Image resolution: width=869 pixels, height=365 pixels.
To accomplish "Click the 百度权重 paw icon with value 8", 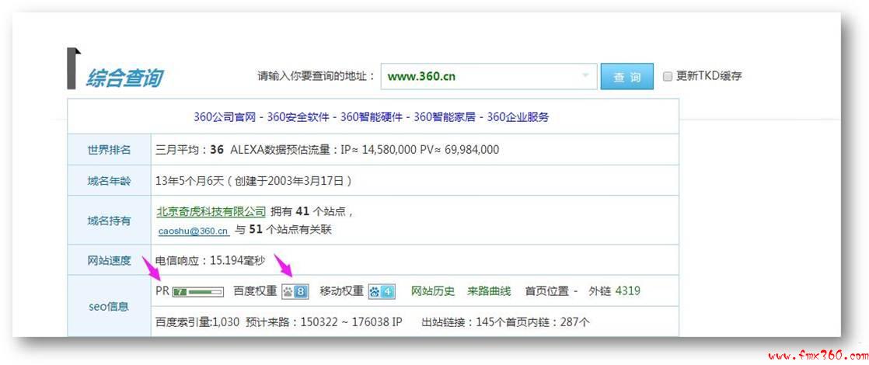I will [295, 291].
